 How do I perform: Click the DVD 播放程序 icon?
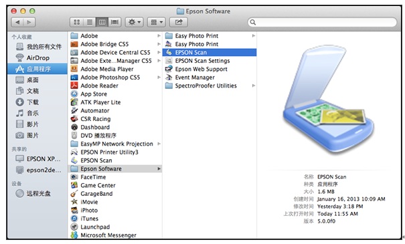coord(74,136)
